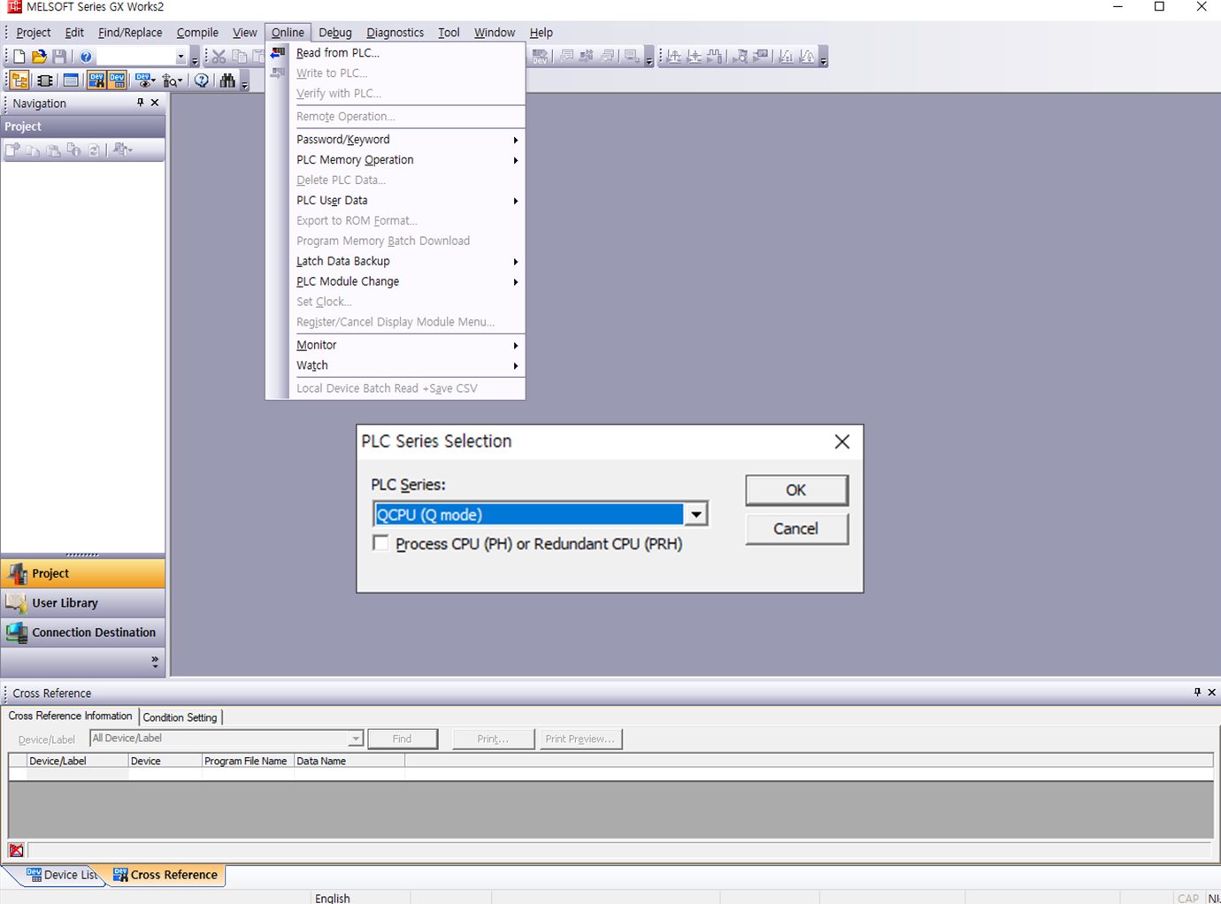The image size is (1221, 904).
Task: Click the speech-bubble help question icon
Action: pos(202,80)
